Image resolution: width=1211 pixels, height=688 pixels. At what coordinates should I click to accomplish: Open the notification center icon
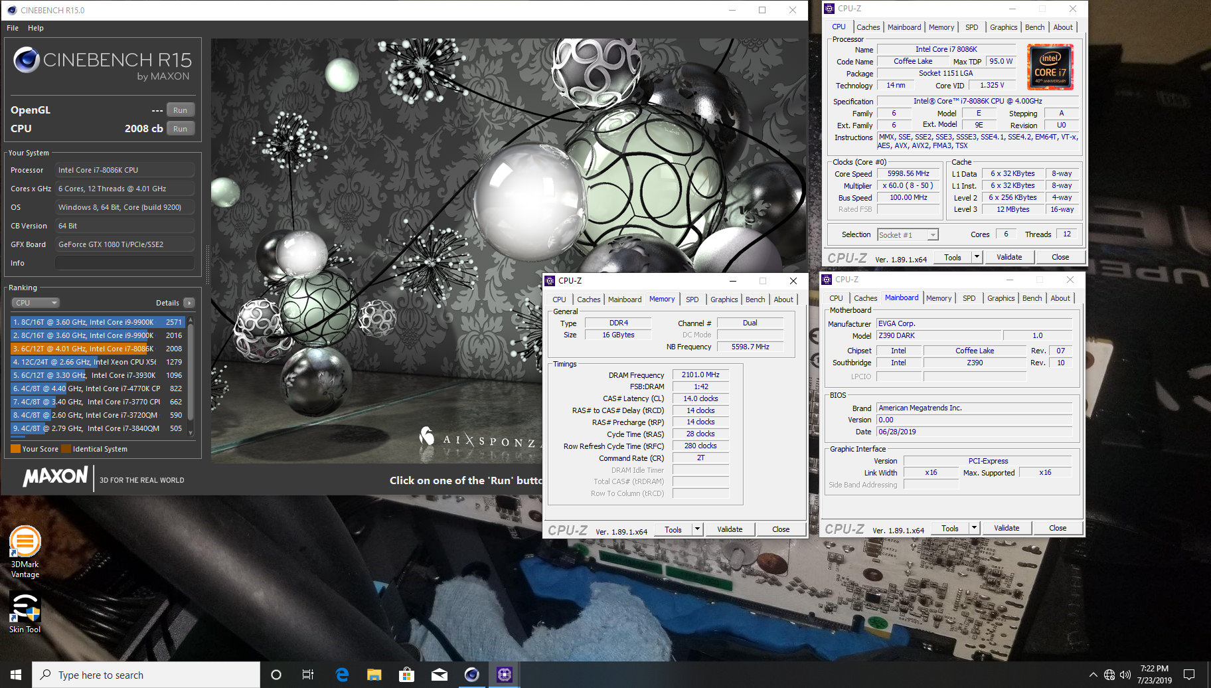[x=1189, y=675]
